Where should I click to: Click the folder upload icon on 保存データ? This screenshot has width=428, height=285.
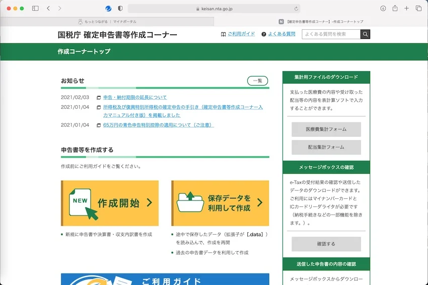click(x=190, y=202)
